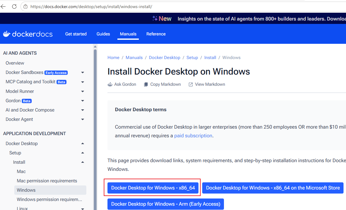The width and height of the screenshot is (346, 210).
Task: Go to Docker Desktop breadcrumb
Action: click(x=165, y=58)
